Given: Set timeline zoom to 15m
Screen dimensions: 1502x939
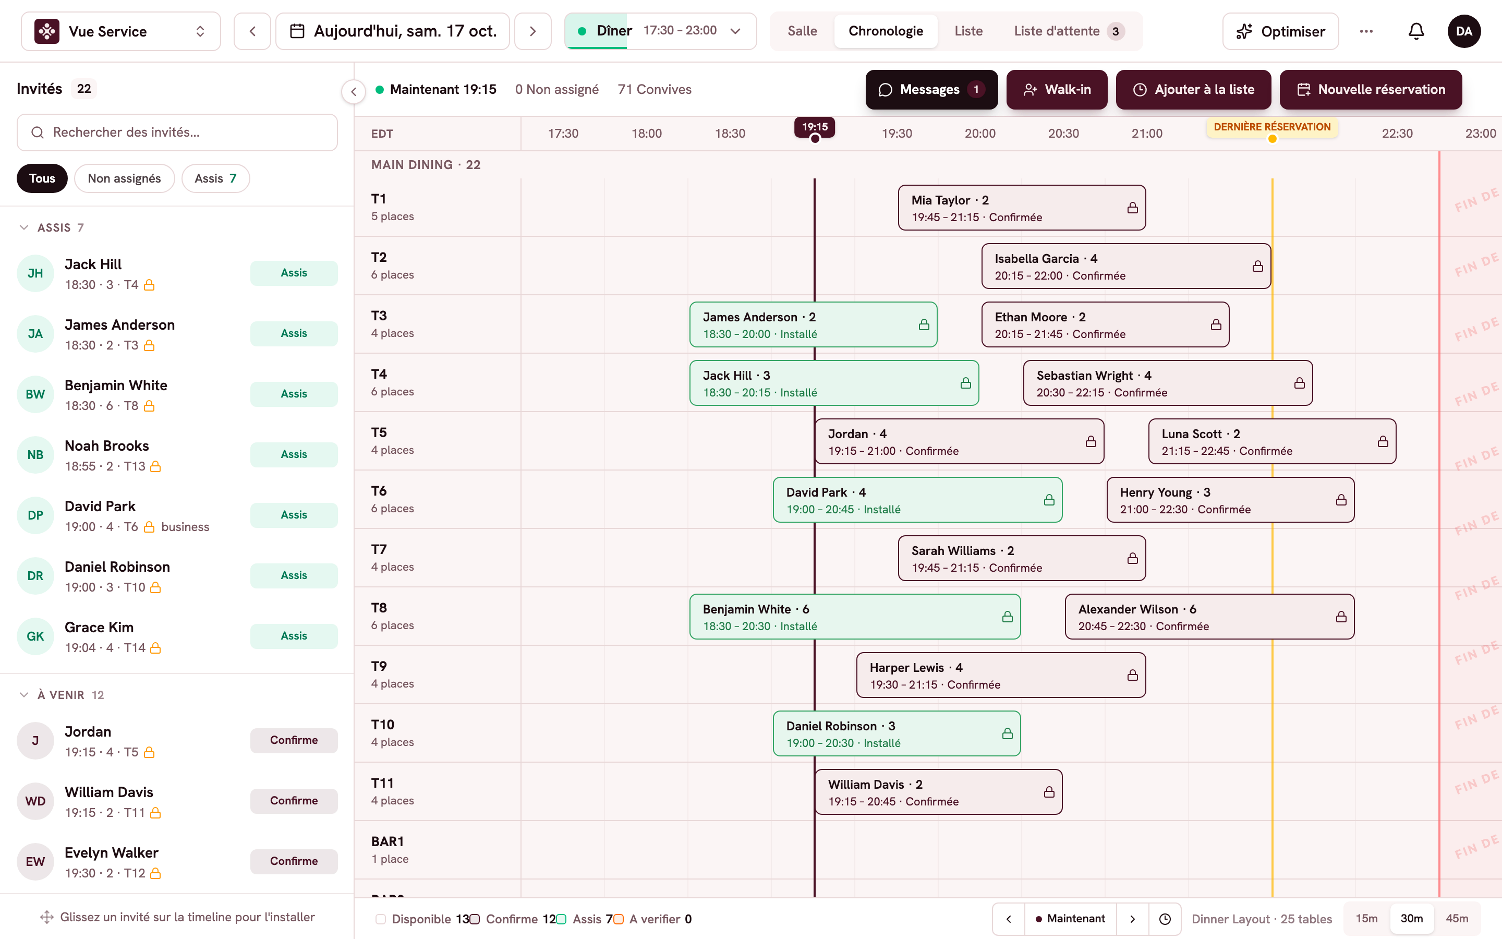Looking at the screenshot, I should (1366, 919).
